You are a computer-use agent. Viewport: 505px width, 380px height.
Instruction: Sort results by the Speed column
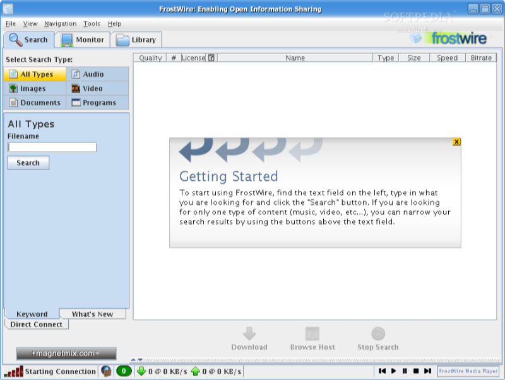pos(448,58)
